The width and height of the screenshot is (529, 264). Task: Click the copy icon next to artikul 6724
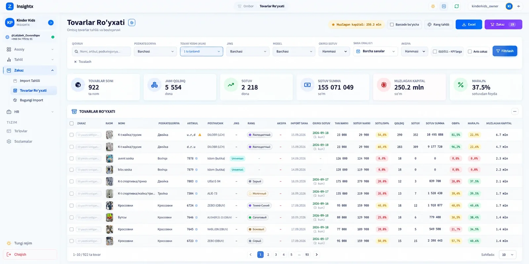coord(196,206)
